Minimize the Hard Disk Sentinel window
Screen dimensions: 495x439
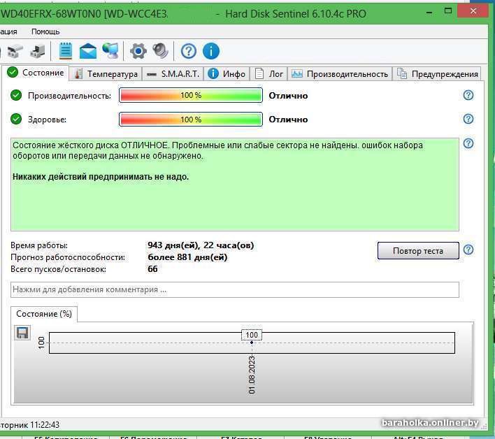pos(429,12)
